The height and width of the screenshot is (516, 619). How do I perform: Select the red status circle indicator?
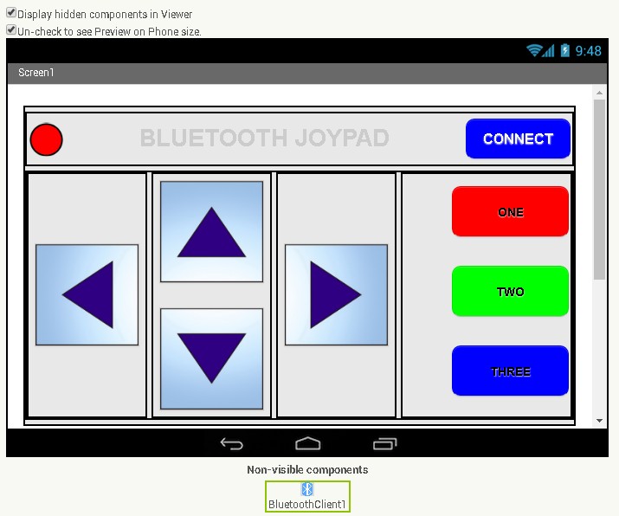[46, 139]
